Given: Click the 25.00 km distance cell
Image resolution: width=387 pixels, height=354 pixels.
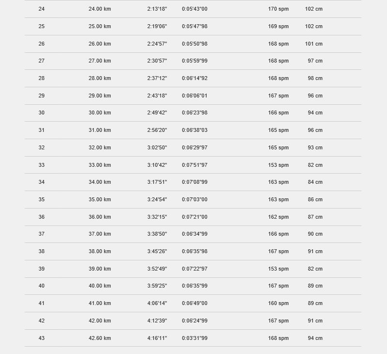Looking at the screenshot, I should point(100,26).
